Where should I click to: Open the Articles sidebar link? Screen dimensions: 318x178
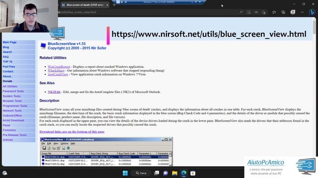point(8,139)
